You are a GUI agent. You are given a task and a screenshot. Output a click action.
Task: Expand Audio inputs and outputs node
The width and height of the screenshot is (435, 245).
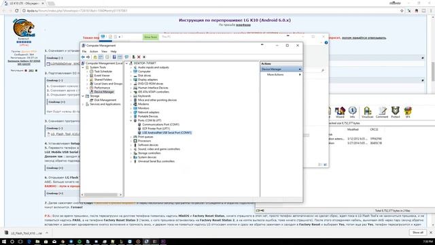(131, 67)
